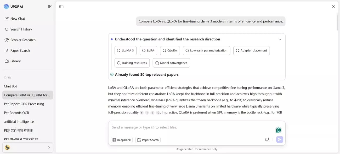340x154 pixels.
Task: Click the UPDF AI logo icon
Action: pyautogui.click(x=6, y=6)
